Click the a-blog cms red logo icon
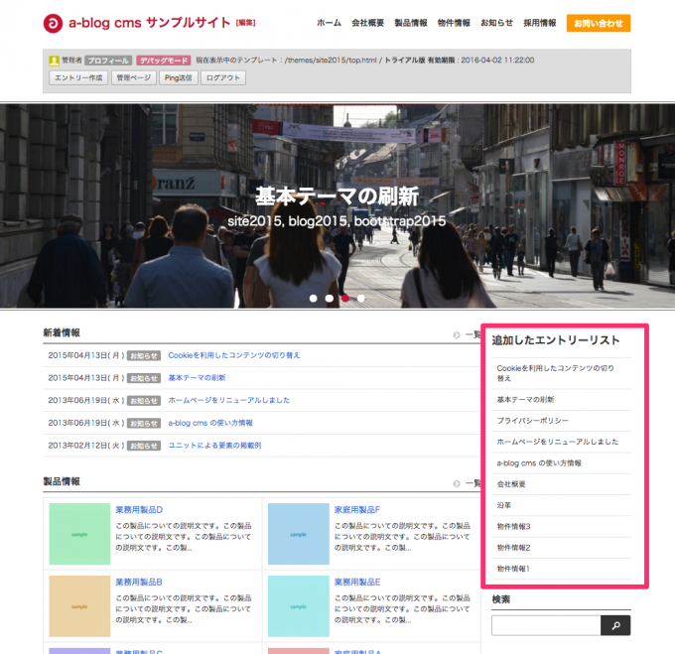This screenshot has height=654, width=675. pyautogui.click(x=53, y=23)
